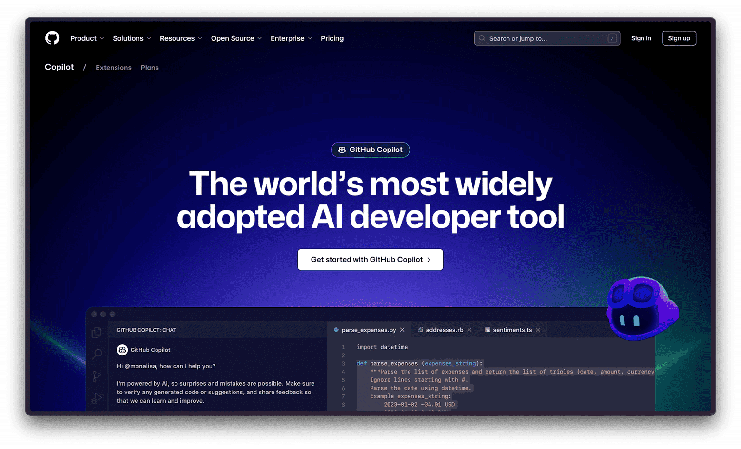Click line number 3 in the gutter
The width and height of the screenshot is (741, 449).
tap(343, 364)
